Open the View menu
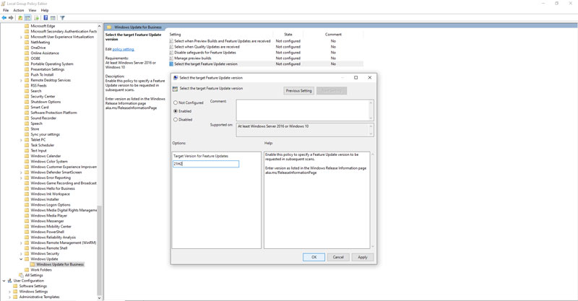The width and height of the screenshot is (578, 301). click(33, 10)
